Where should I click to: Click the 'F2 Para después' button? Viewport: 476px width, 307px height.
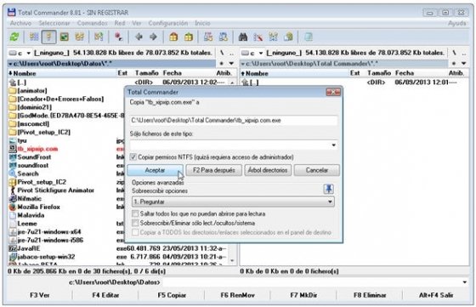pyautogui.click(x=213, y=170)
